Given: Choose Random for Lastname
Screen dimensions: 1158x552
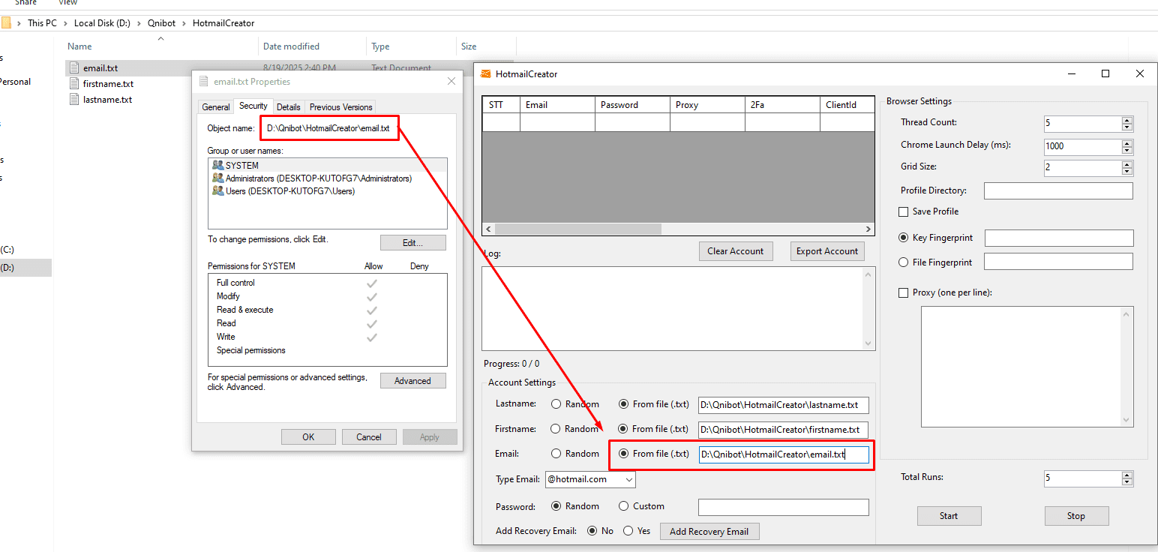Looking at the screenshot, I should click(x=556, y=404).
